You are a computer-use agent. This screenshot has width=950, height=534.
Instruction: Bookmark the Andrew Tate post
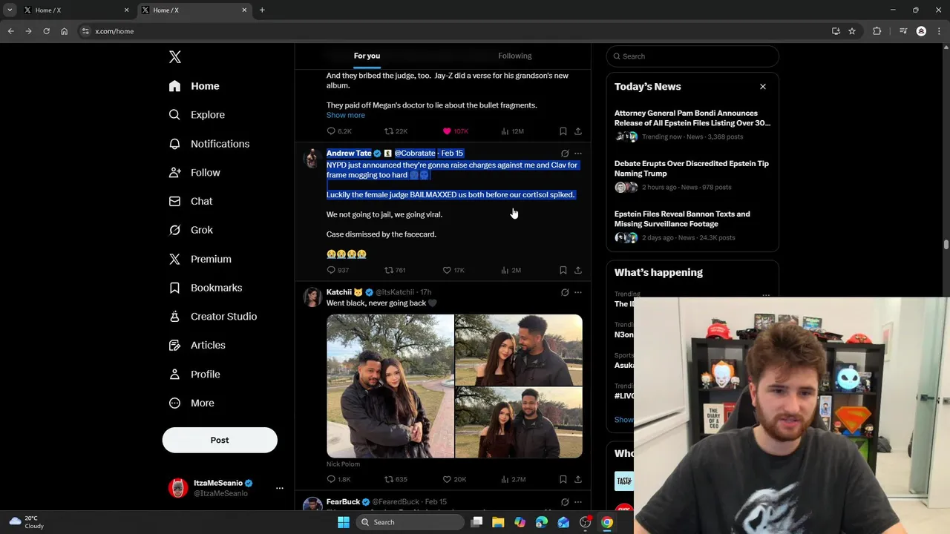(563, 270)
